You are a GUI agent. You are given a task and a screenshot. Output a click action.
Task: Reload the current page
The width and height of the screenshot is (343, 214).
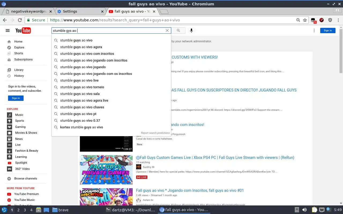(x=20, y=20)
